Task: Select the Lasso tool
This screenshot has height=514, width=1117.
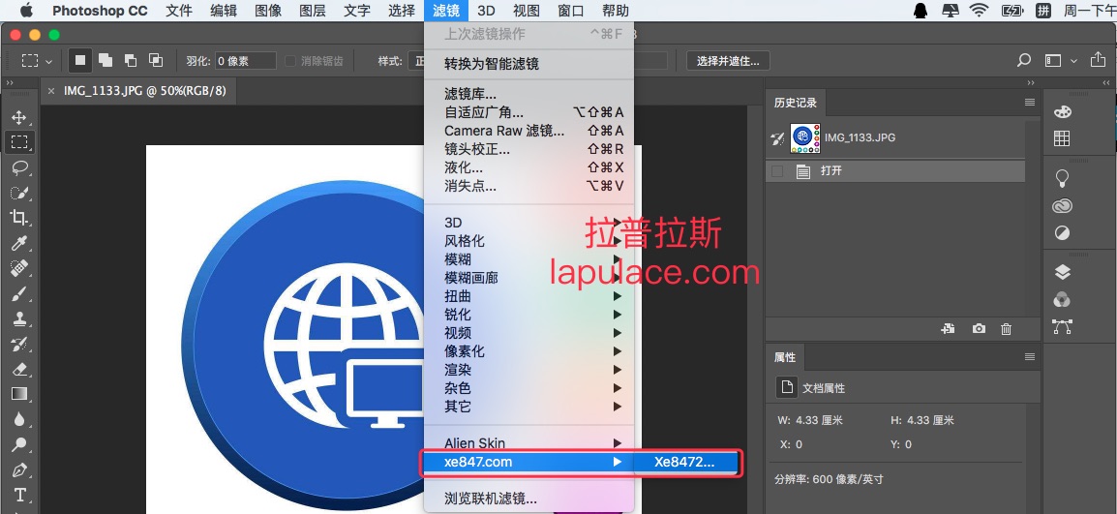Action: pyautogui.click(x=18, y=167)
